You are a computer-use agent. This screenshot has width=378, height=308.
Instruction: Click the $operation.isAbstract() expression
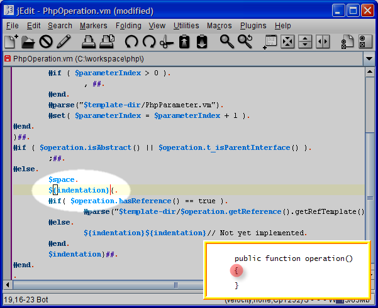coord(90,147)
